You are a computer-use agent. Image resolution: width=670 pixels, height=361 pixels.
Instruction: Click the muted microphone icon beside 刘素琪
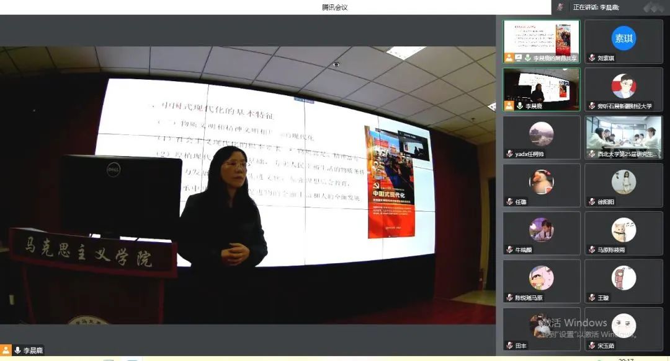(x=592, y=58)
